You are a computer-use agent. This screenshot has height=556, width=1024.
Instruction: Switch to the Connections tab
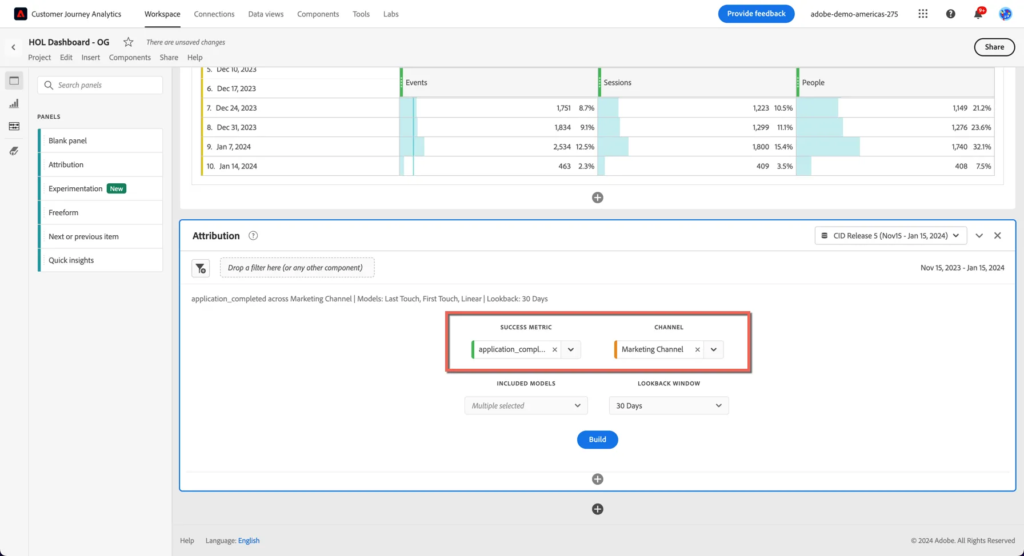(x=214, y=14)
